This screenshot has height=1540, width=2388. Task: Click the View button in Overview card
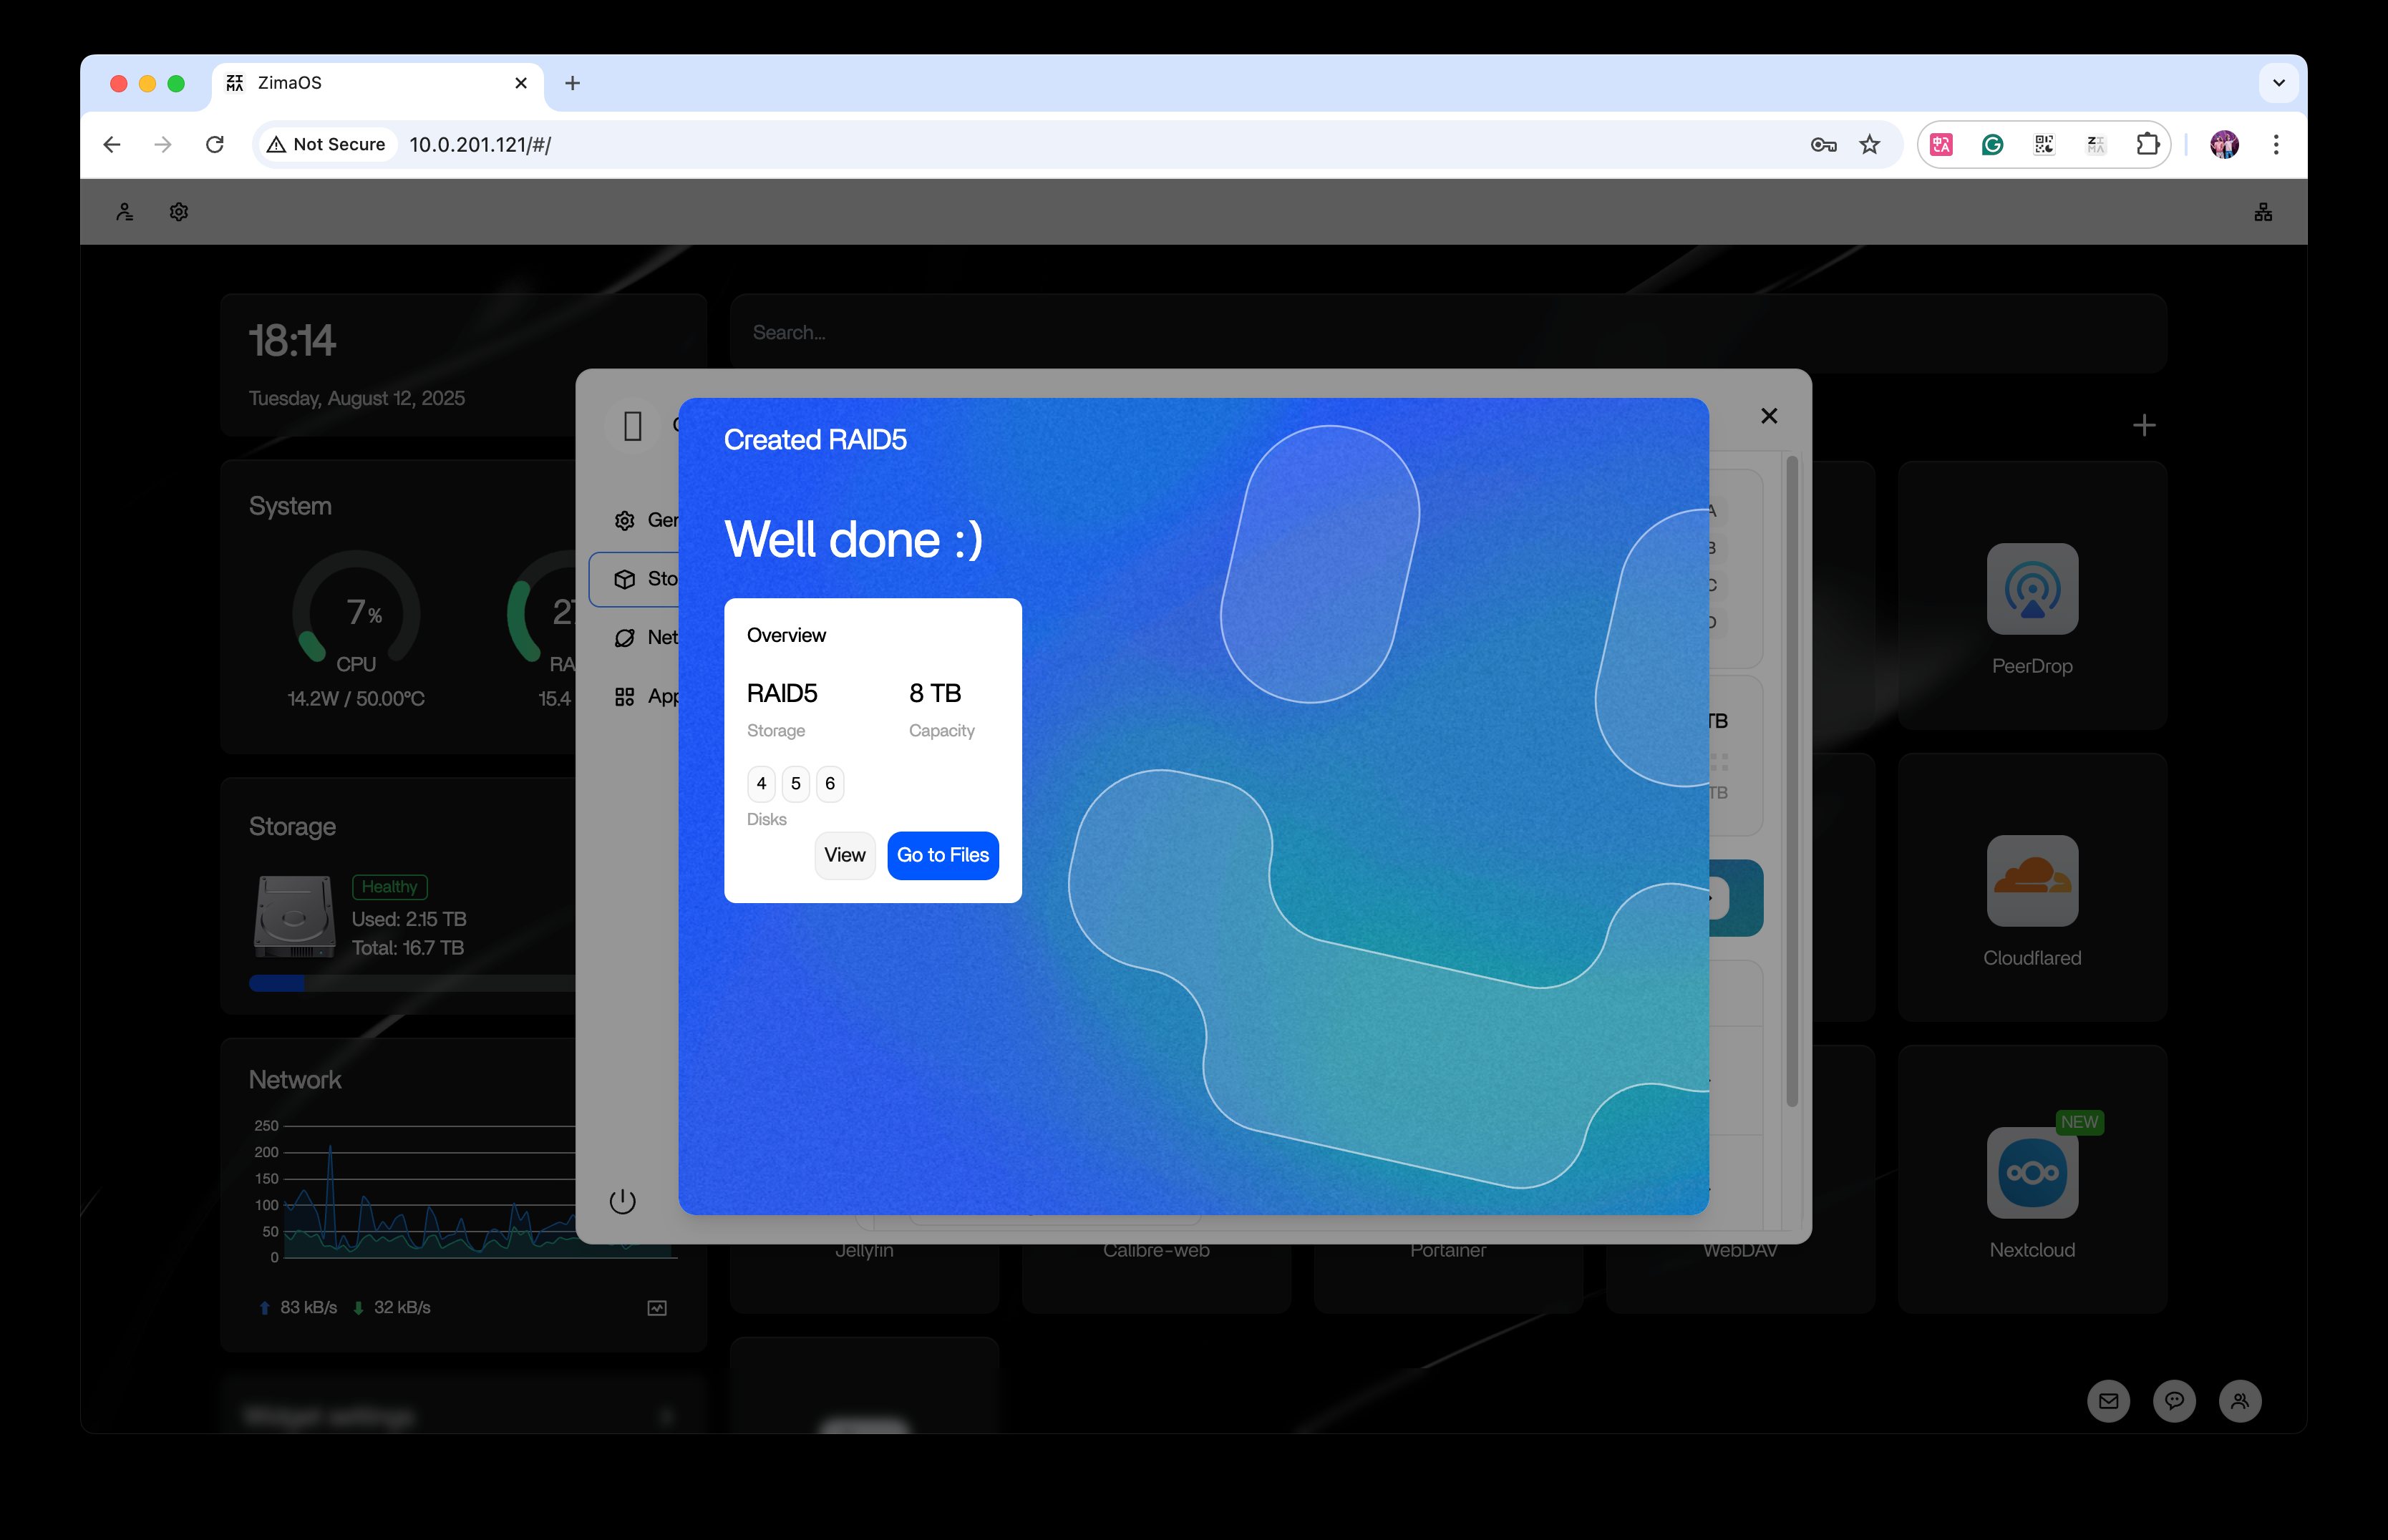[x=844, y=855]
